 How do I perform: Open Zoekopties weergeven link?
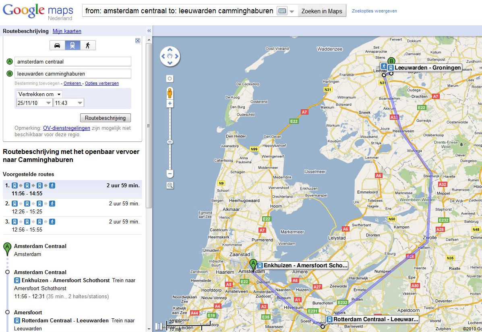(374, 11)
